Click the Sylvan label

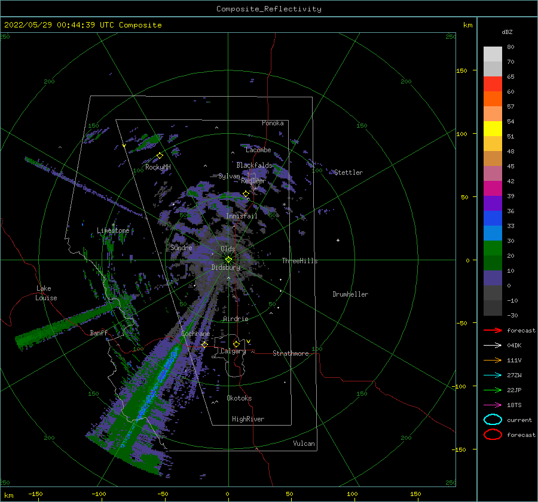click(229, 176)
